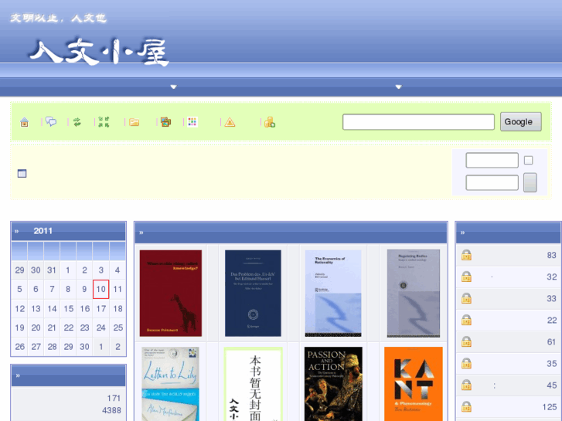Open the lock icon in row 61

point(466,341)
